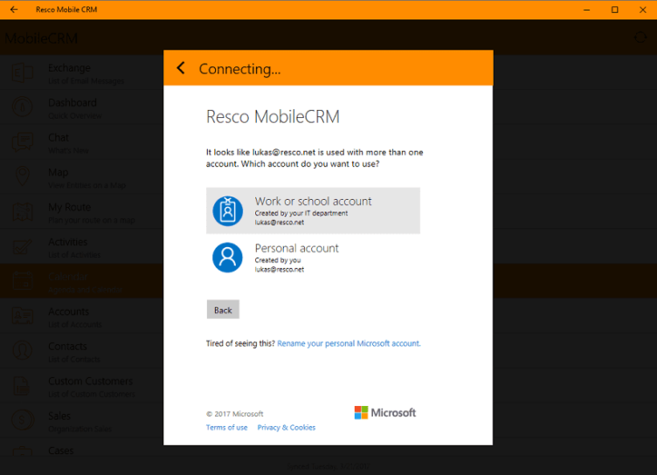Select the Personal account person icon

pyautogui.click(x=227, y=258)
